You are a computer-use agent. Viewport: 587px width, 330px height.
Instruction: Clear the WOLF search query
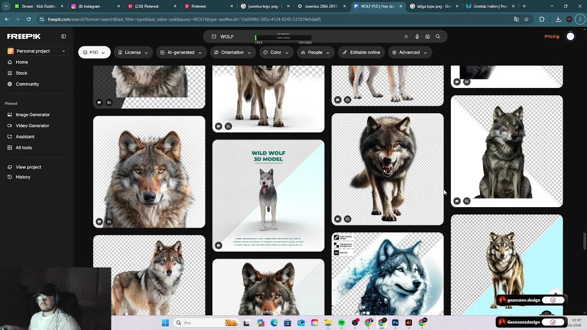[406, 37]
